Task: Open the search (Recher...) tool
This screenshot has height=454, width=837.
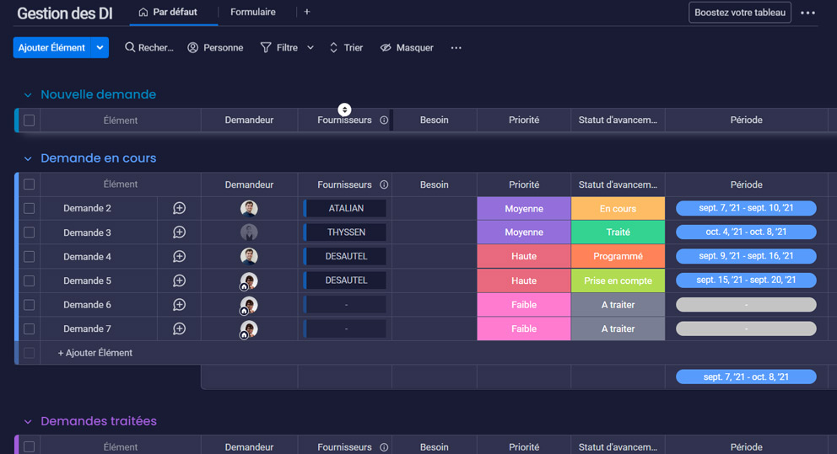Action: click(149, 47)
